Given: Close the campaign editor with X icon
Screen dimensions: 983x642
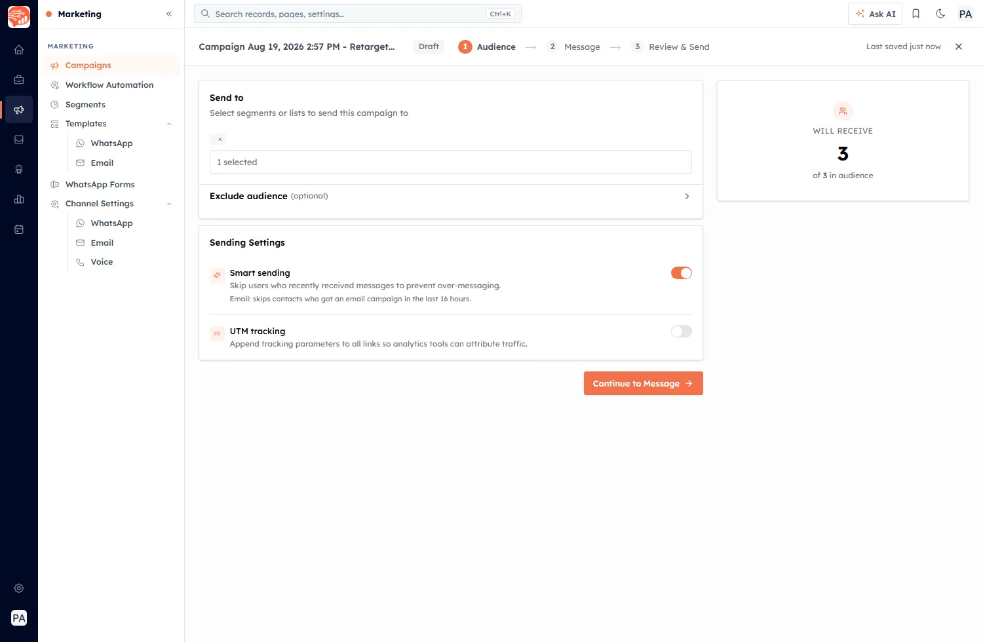Looking at the screenshot, I should 959,47.
